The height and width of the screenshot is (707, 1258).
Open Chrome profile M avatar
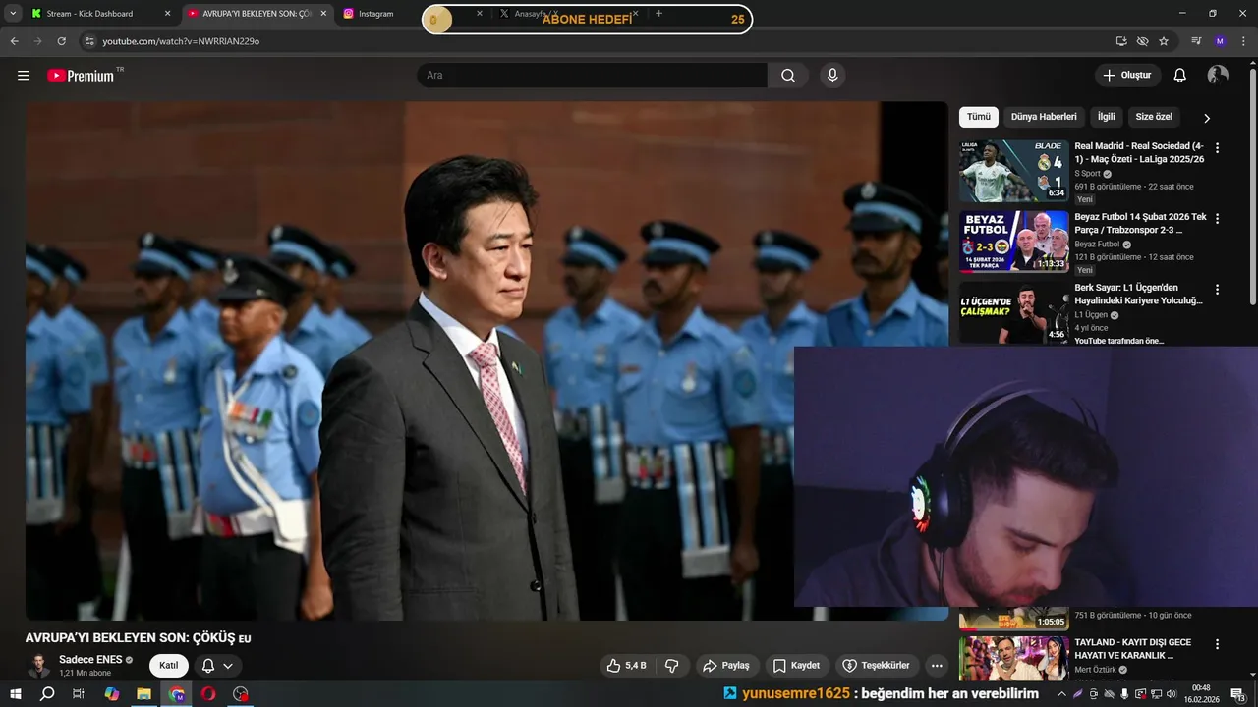[1220, 41]
